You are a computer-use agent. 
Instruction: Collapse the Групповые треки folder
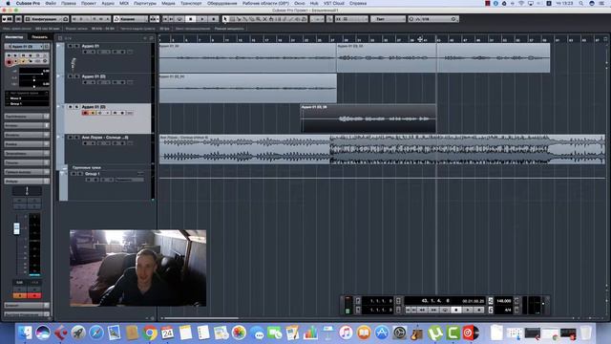pyautogui.click(x=64, y=168)
